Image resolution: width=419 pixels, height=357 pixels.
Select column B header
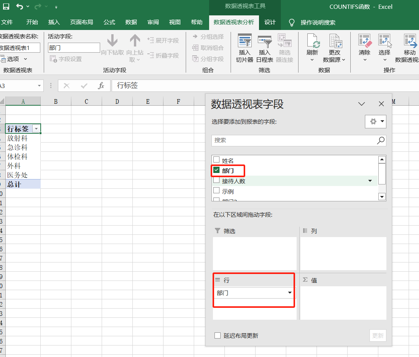[56, 101]
